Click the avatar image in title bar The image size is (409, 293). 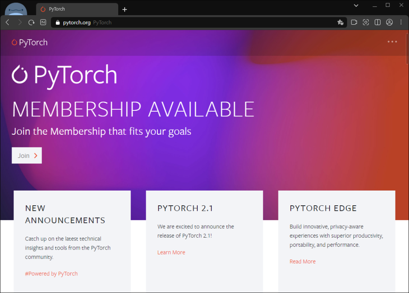(16, 10)
